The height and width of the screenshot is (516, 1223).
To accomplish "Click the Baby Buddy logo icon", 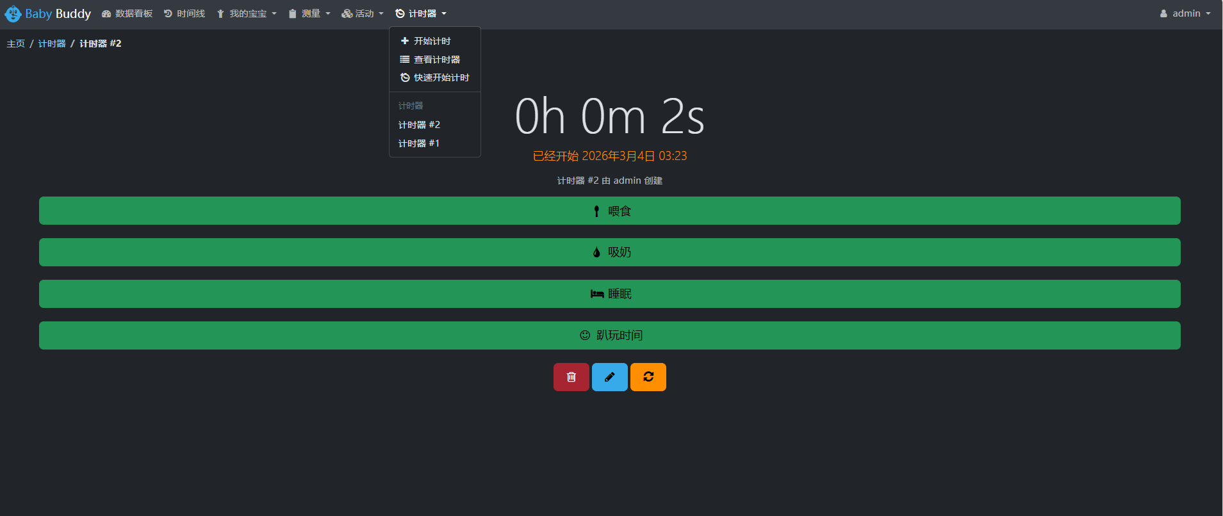I will pos(13,13).
